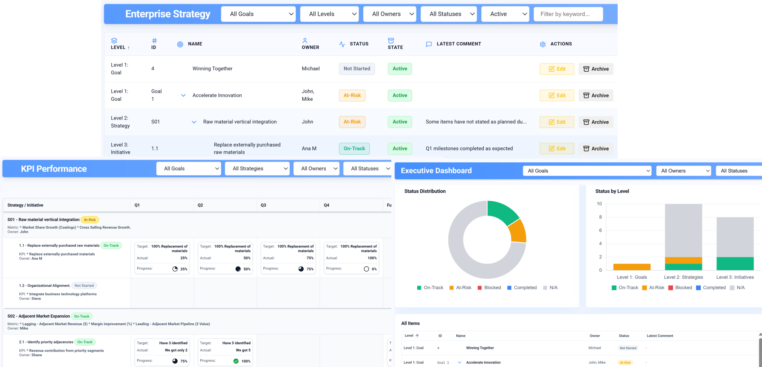Collapse Accelerate Innovation chevron in All Items

pos(460,363)
